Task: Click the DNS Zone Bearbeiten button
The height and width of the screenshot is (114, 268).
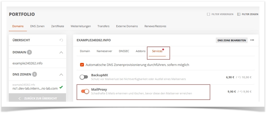Action: (232, 41)
